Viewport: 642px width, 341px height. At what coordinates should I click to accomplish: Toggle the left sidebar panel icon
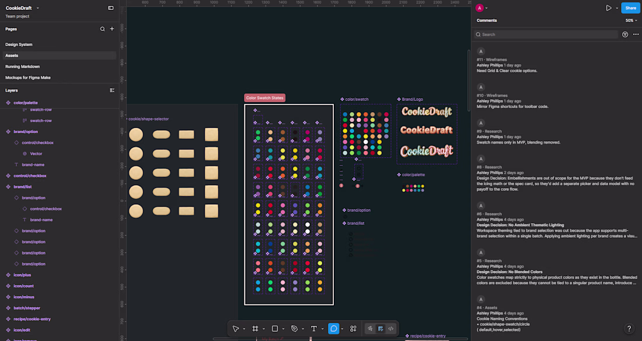[x=110, y=8]
